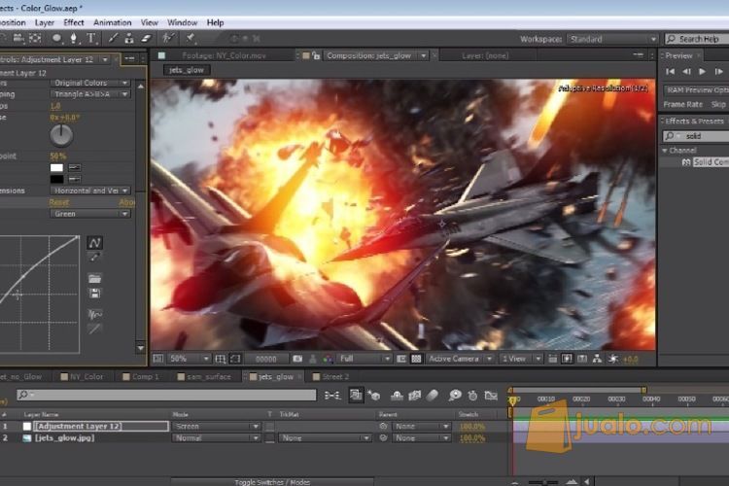Open the Full resolution dropdown
This screenshot has width=729, height=486.
(x=364, y=359)
